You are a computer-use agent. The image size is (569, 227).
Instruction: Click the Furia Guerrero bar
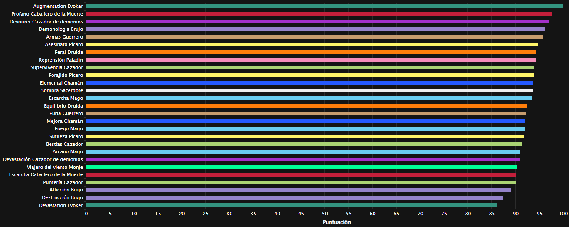[306, 114]
